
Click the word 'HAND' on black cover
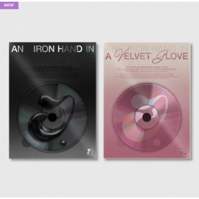click(x=70, y=49)
